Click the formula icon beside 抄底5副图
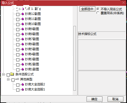 [23, 49]
